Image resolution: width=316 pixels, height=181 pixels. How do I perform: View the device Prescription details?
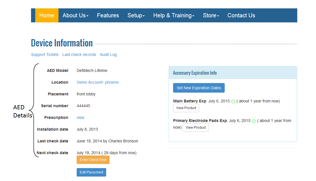(80, 117)
